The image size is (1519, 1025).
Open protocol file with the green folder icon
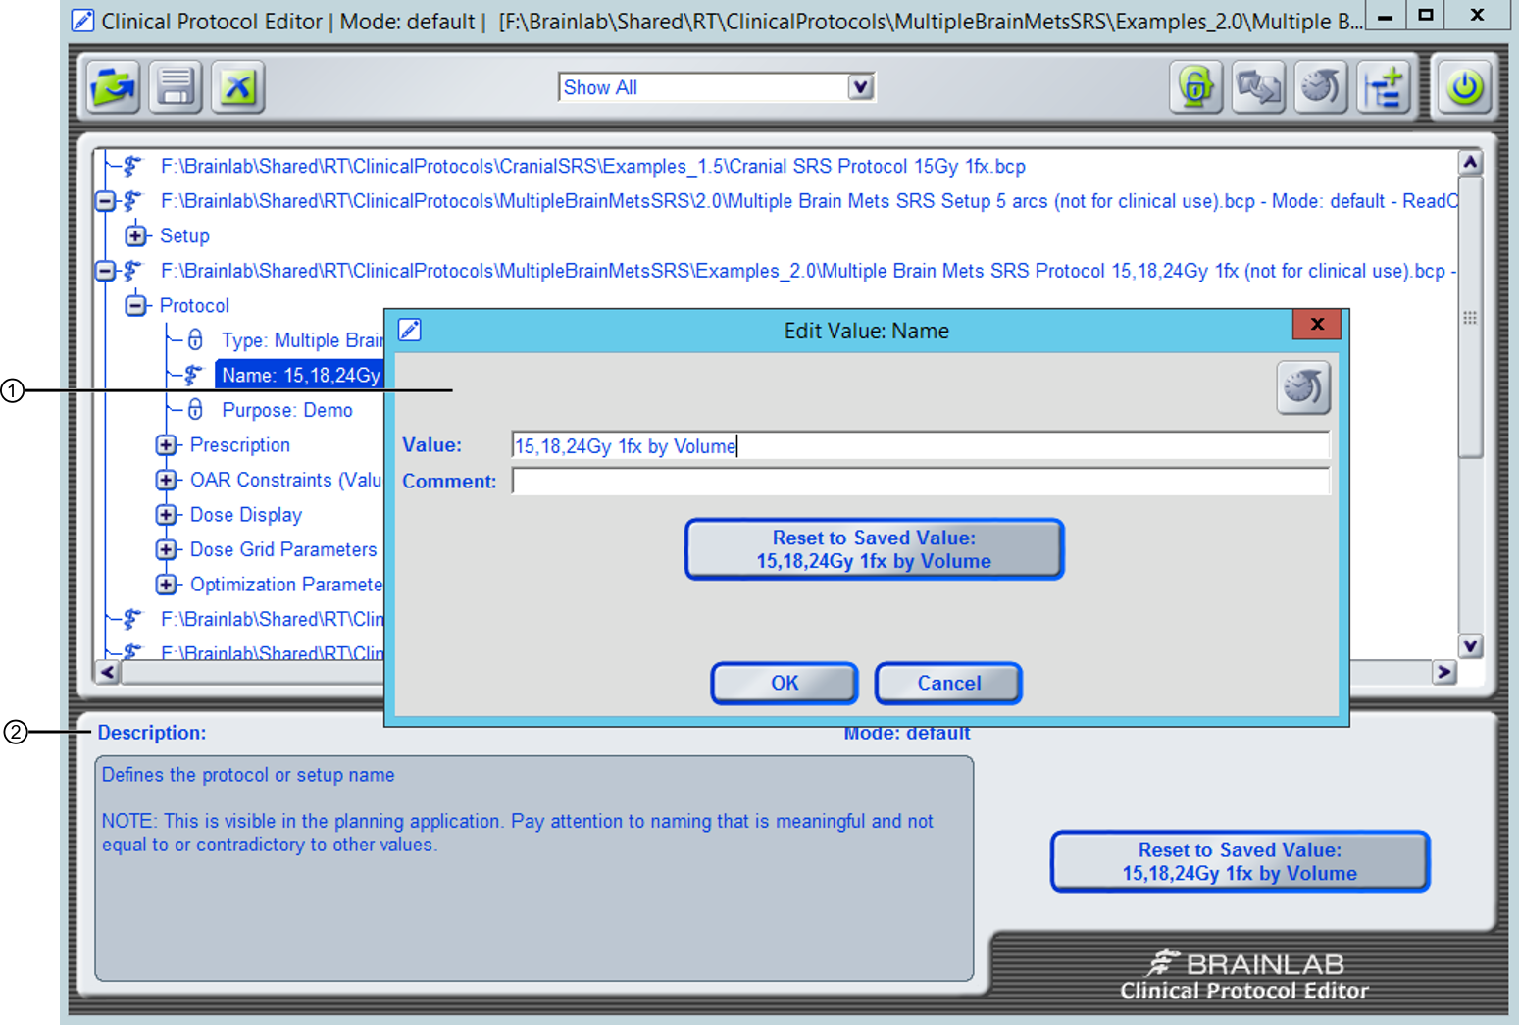click(114, 87)
